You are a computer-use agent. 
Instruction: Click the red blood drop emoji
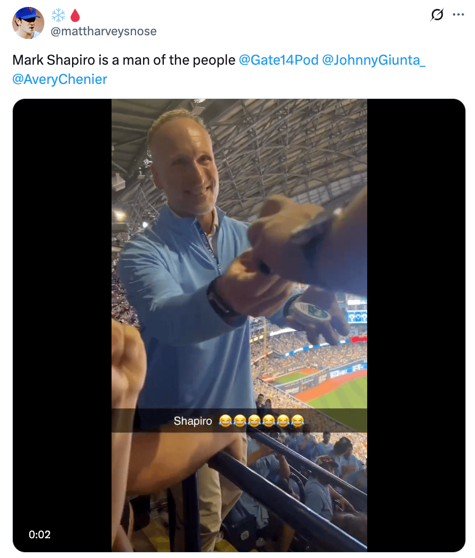point(75,15)
